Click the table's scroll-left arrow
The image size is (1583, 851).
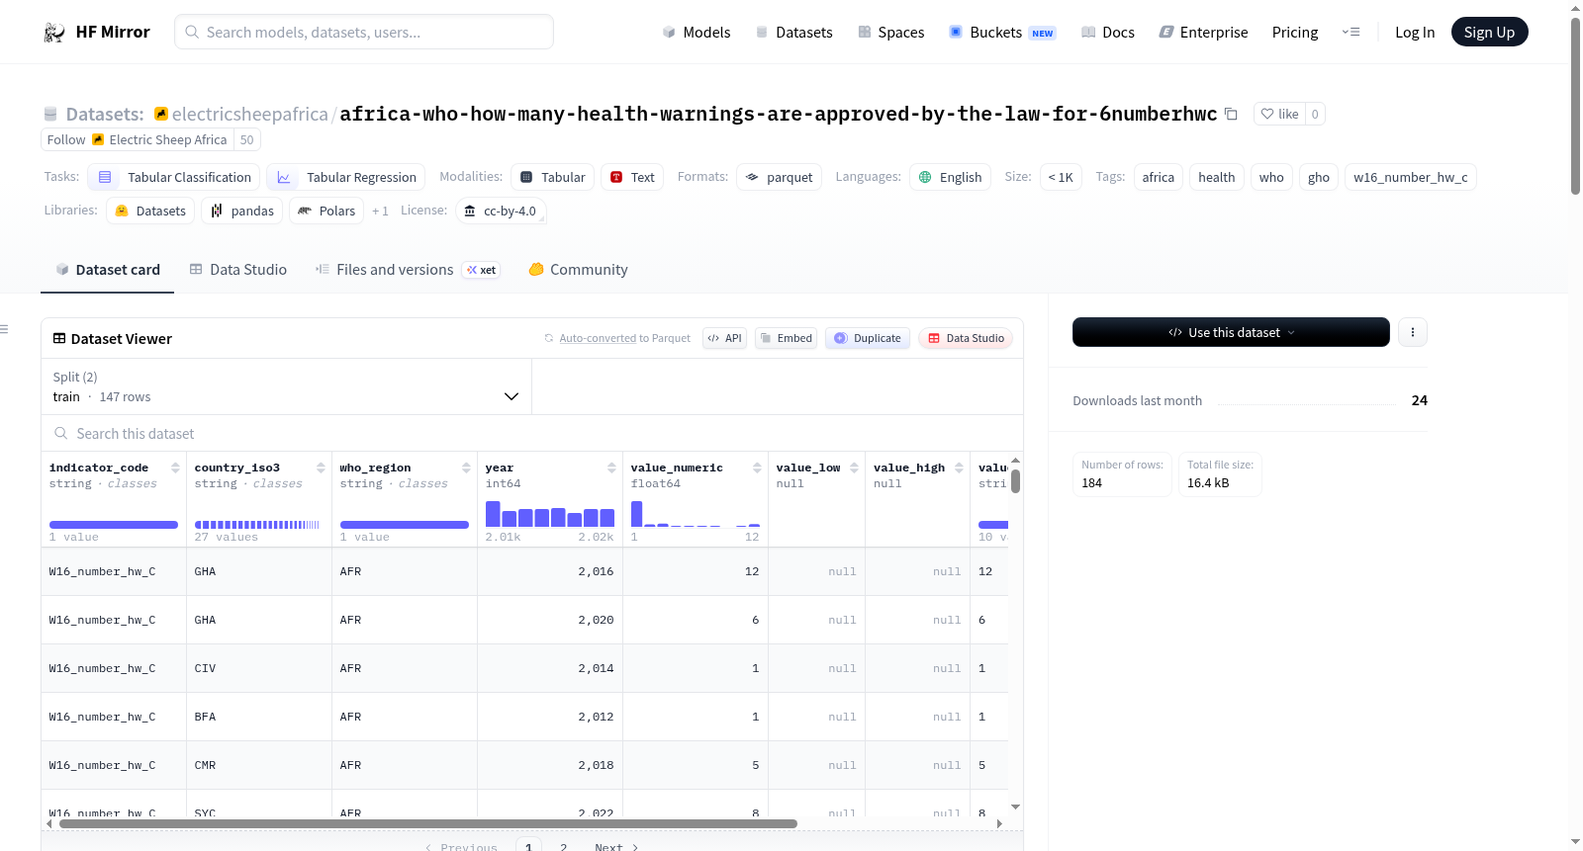tap(49, 823)
